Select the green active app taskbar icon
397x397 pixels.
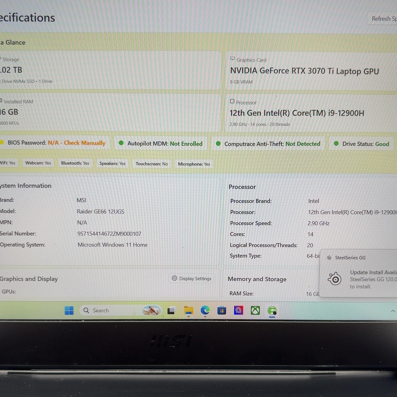(x=272, y=311)
